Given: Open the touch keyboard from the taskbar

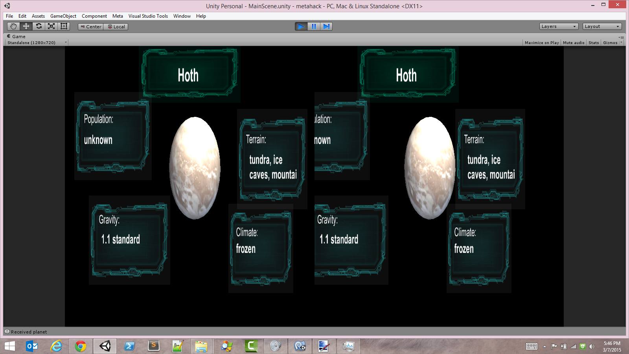Looking at the screenshot, I should 532,347.
